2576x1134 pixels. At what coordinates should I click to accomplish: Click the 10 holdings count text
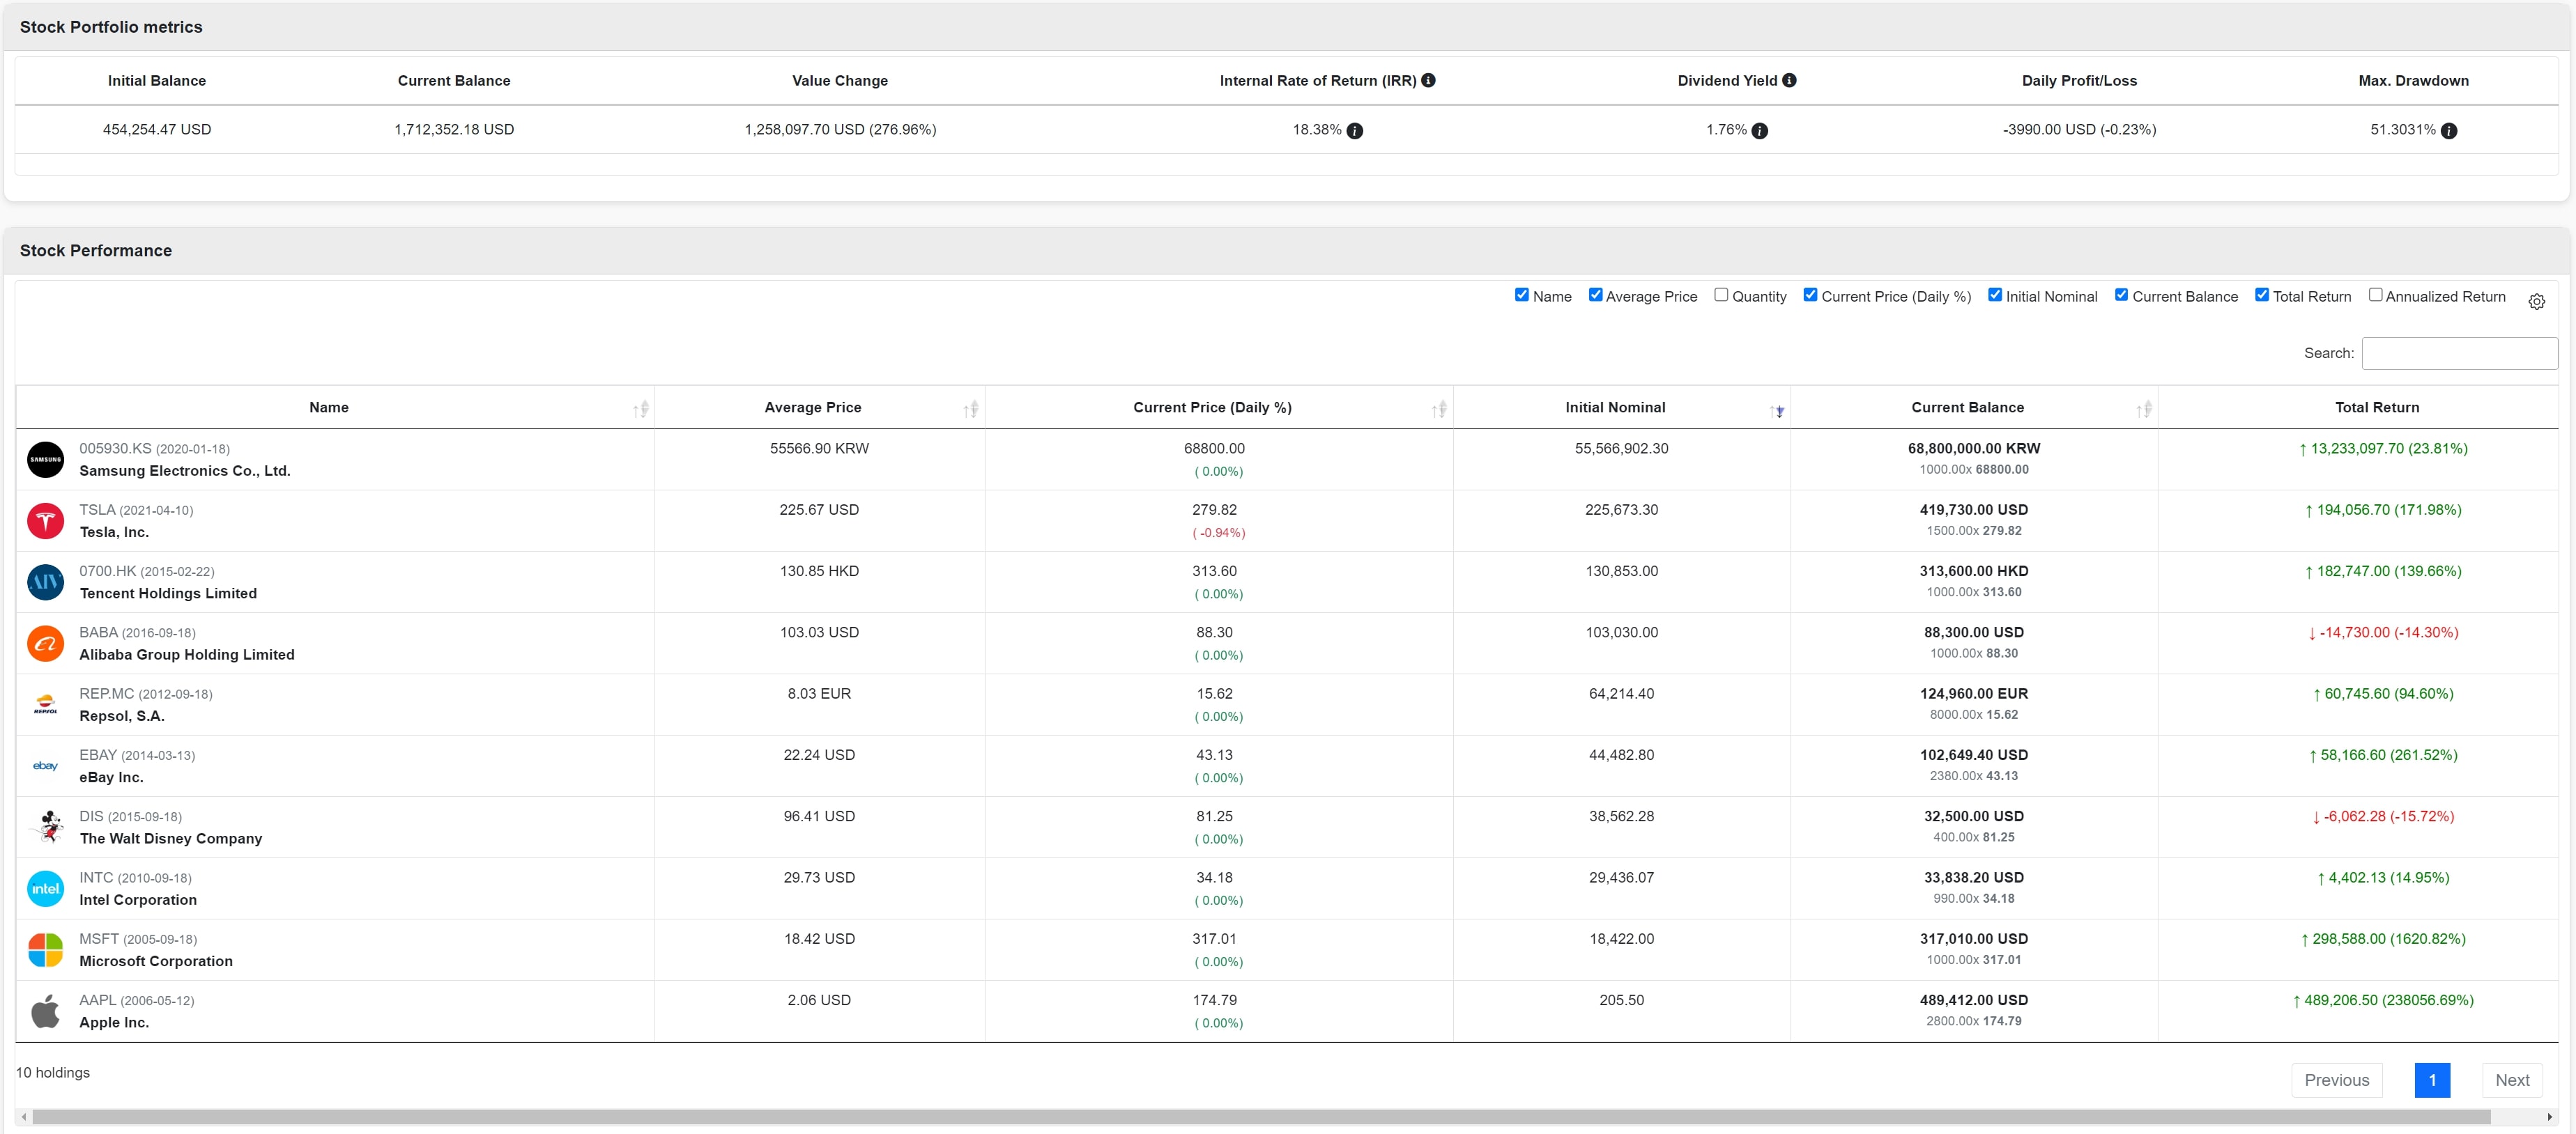coord(53,1072)
